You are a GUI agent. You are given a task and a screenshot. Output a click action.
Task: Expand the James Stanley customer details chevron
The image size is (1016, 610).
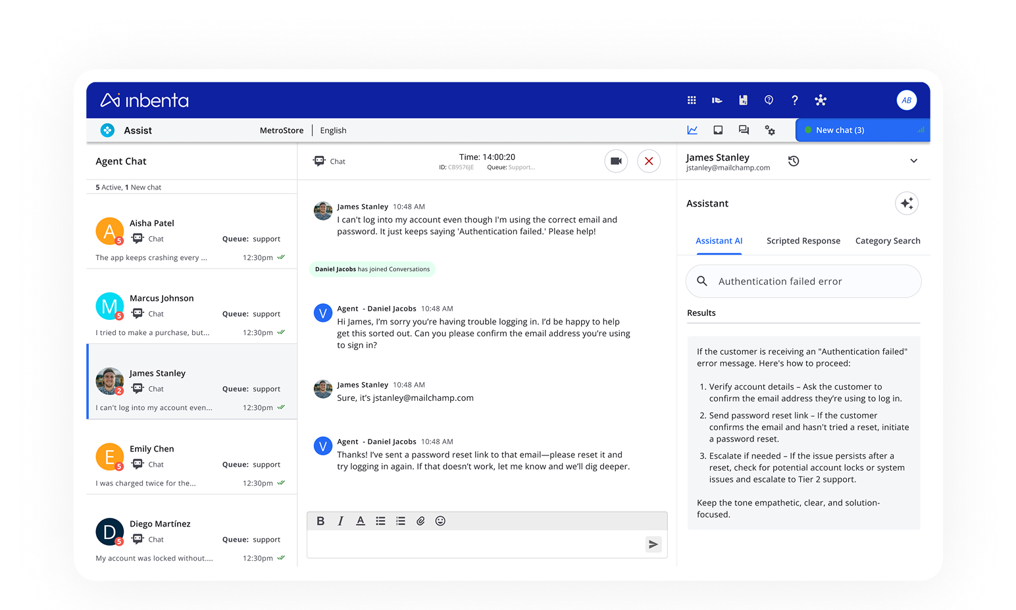tap(914, 161)
